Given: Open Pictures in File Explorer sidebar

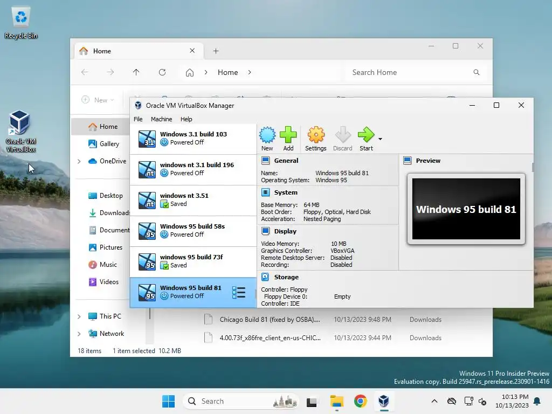Looking at the screenshot, I should coord(106,247).
